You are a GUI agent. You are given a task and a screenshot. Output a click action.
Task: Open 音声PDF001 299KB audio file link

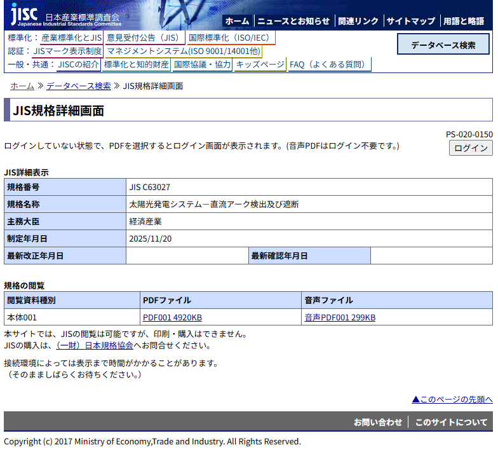tap(340, 317)
